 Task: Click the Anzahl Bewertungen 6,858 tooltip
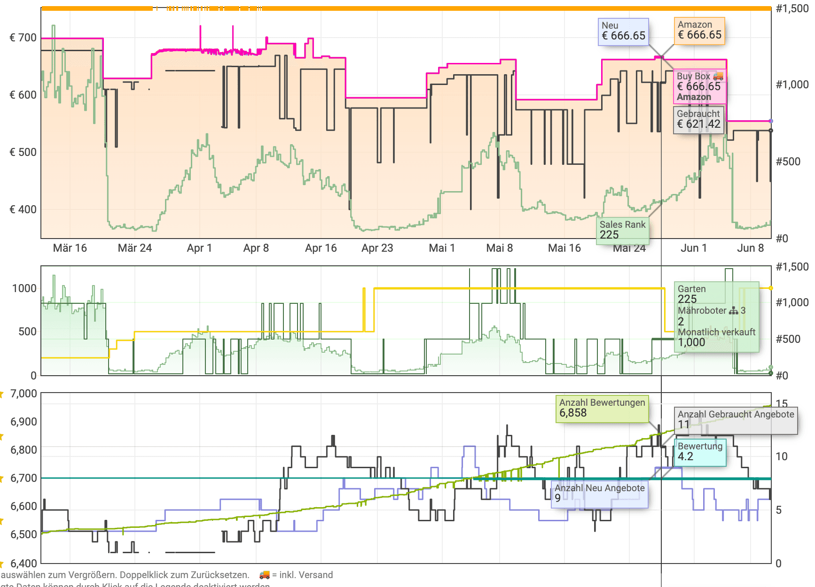[602, 409]
